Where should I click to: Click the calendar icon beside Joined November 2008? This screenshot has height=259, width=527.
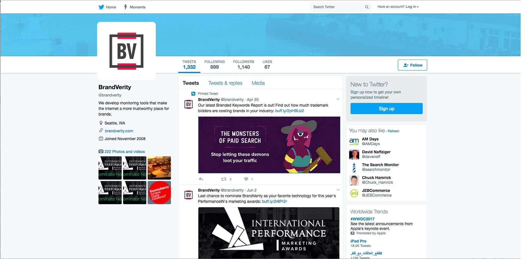(101, 139)
